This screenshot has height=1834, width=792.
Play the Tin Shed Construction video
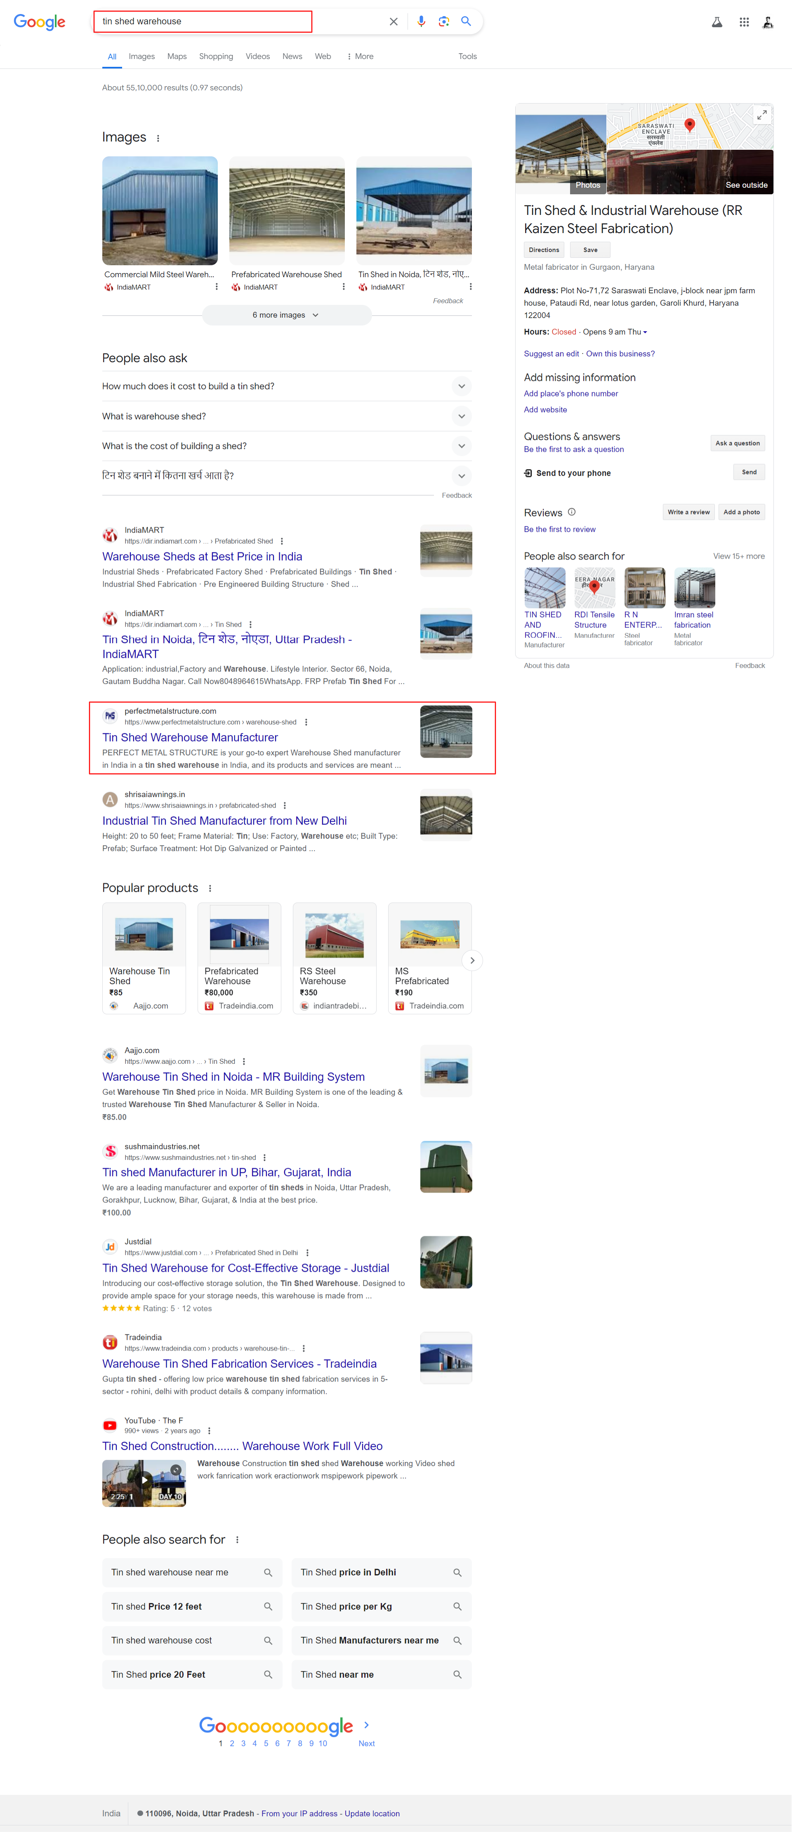tap(144, 1479)
